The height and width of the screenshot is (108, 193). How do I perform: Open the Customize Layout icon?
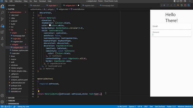tap(185, 1)
